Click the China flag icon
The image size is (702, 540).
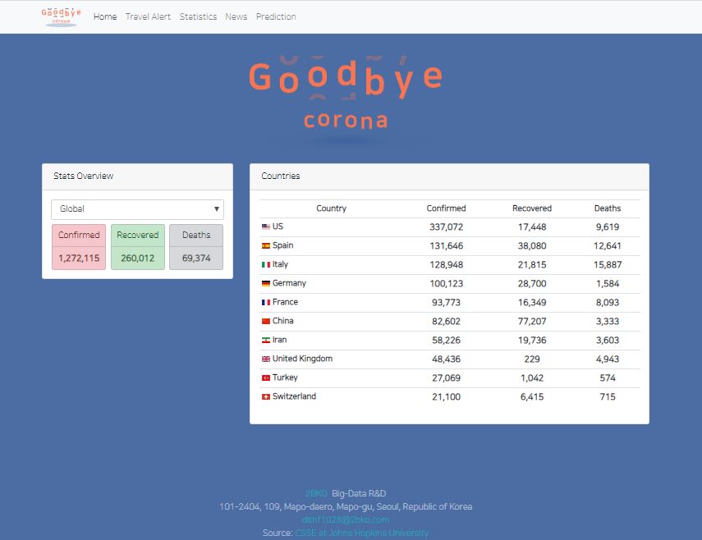(x=265, y=321)
